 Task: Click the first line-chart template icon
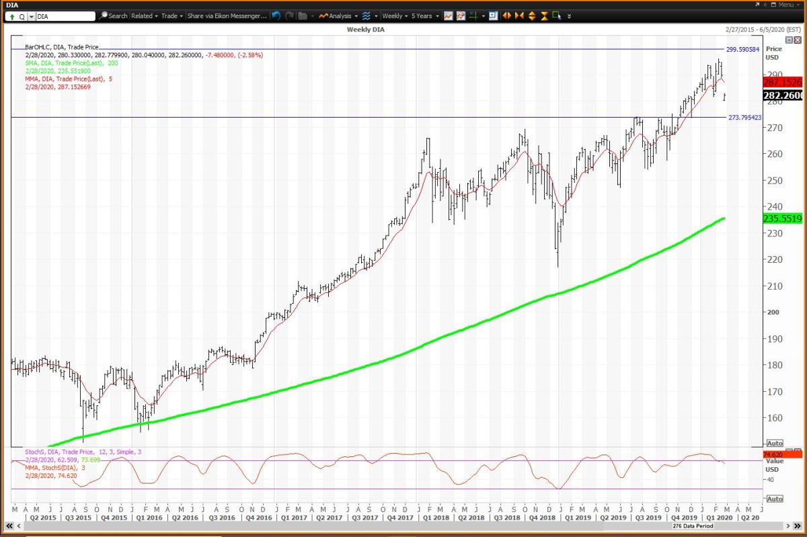click(448, 15)
